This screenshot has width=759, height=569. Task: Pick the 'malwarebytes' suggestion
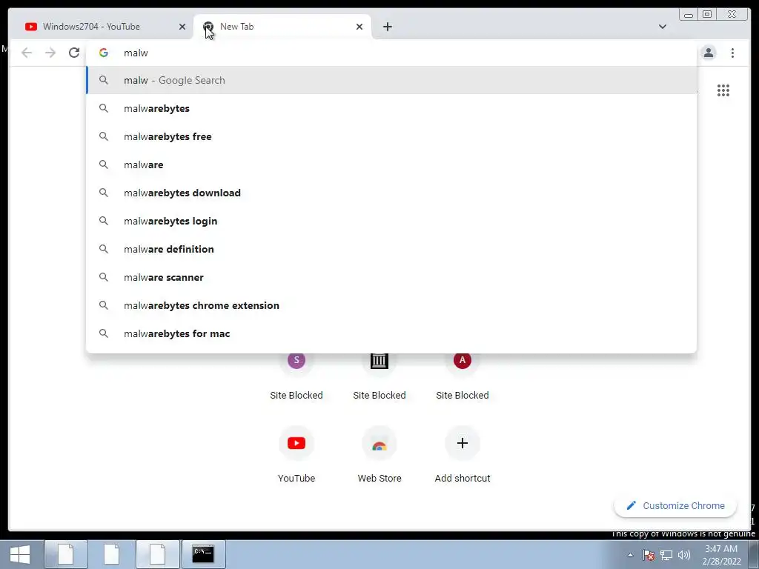pos(391,108)
